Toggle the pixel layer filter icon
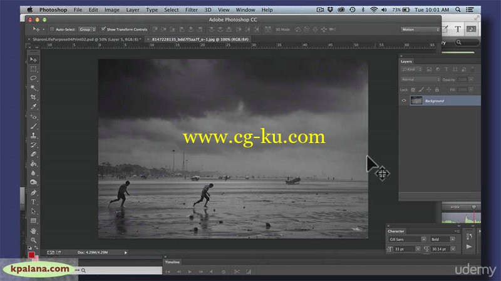Viewport: 501px width, 281px height. point(429,69)
